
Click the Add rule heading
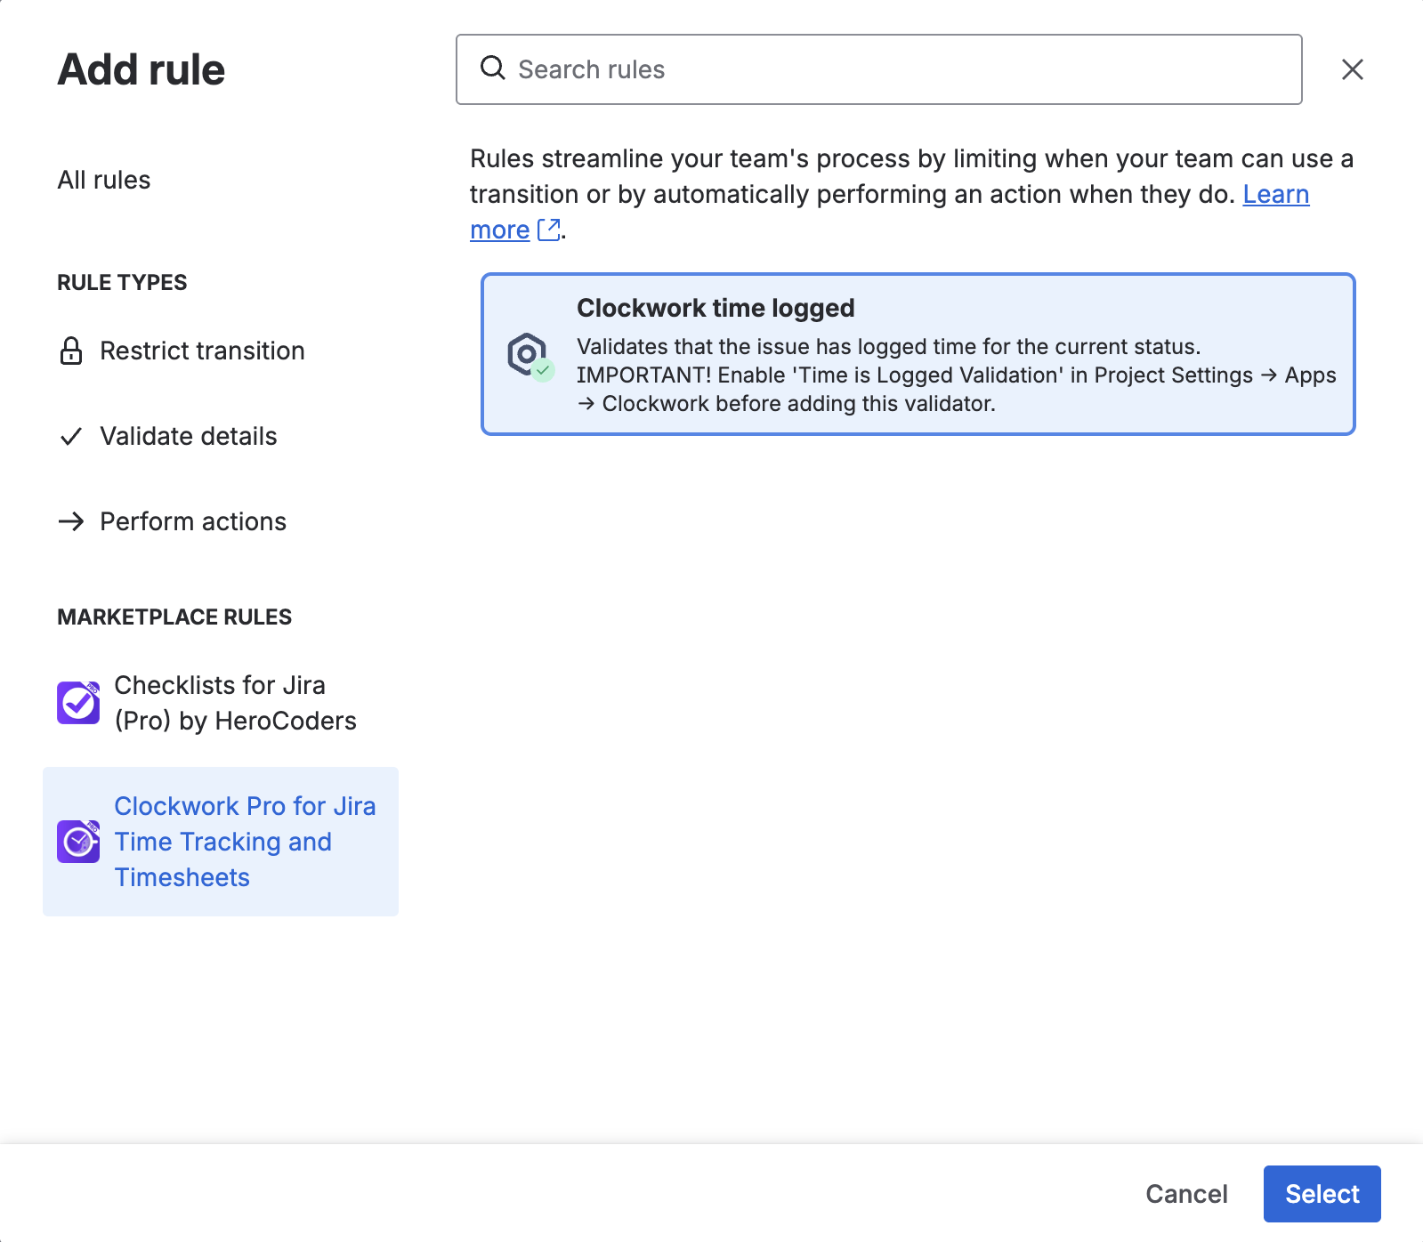coord(141,69)
